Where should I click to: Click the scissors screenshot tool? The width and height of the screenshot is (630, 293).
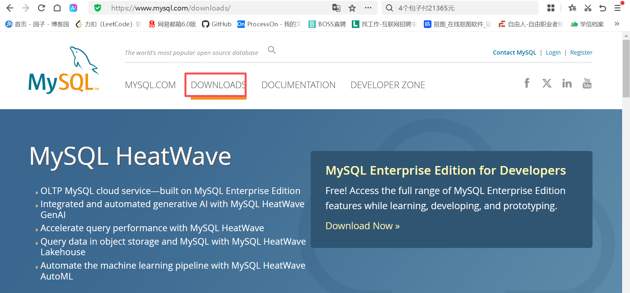588,8
